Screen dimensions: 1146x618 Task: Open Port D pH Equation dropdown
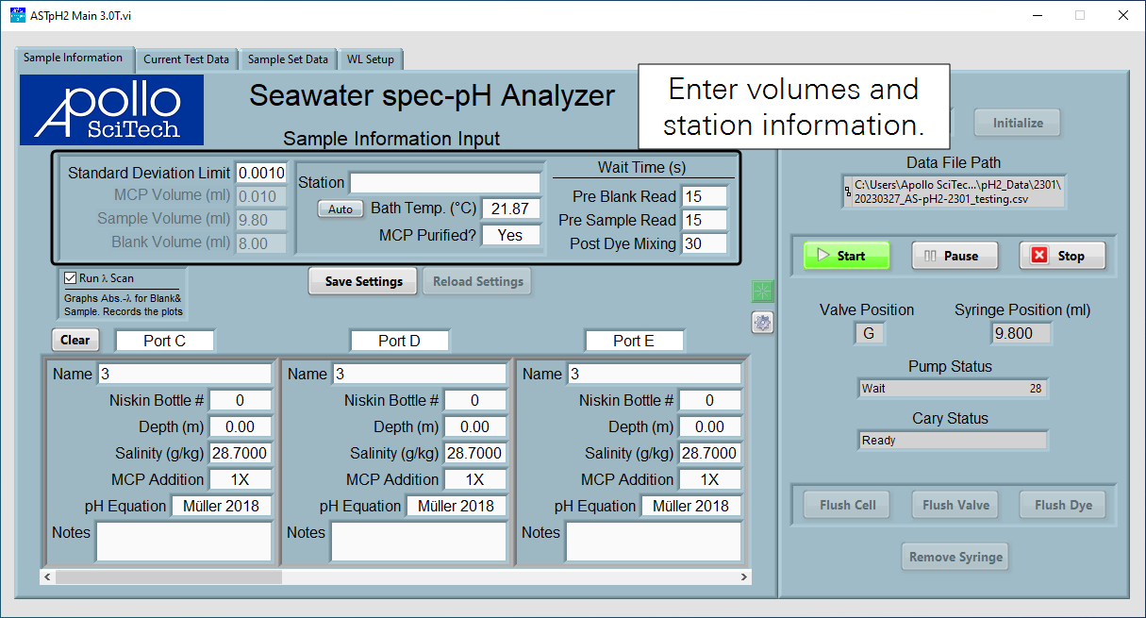pos(457,506)
